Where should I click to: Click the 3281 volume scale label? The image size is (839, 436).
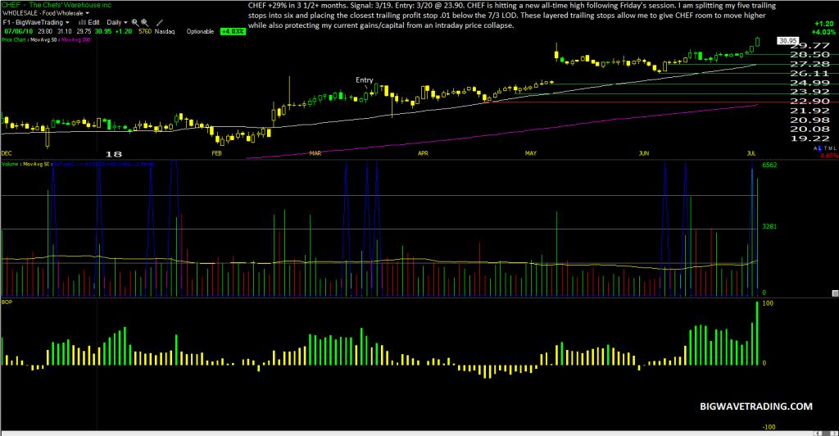pos(769,227)
